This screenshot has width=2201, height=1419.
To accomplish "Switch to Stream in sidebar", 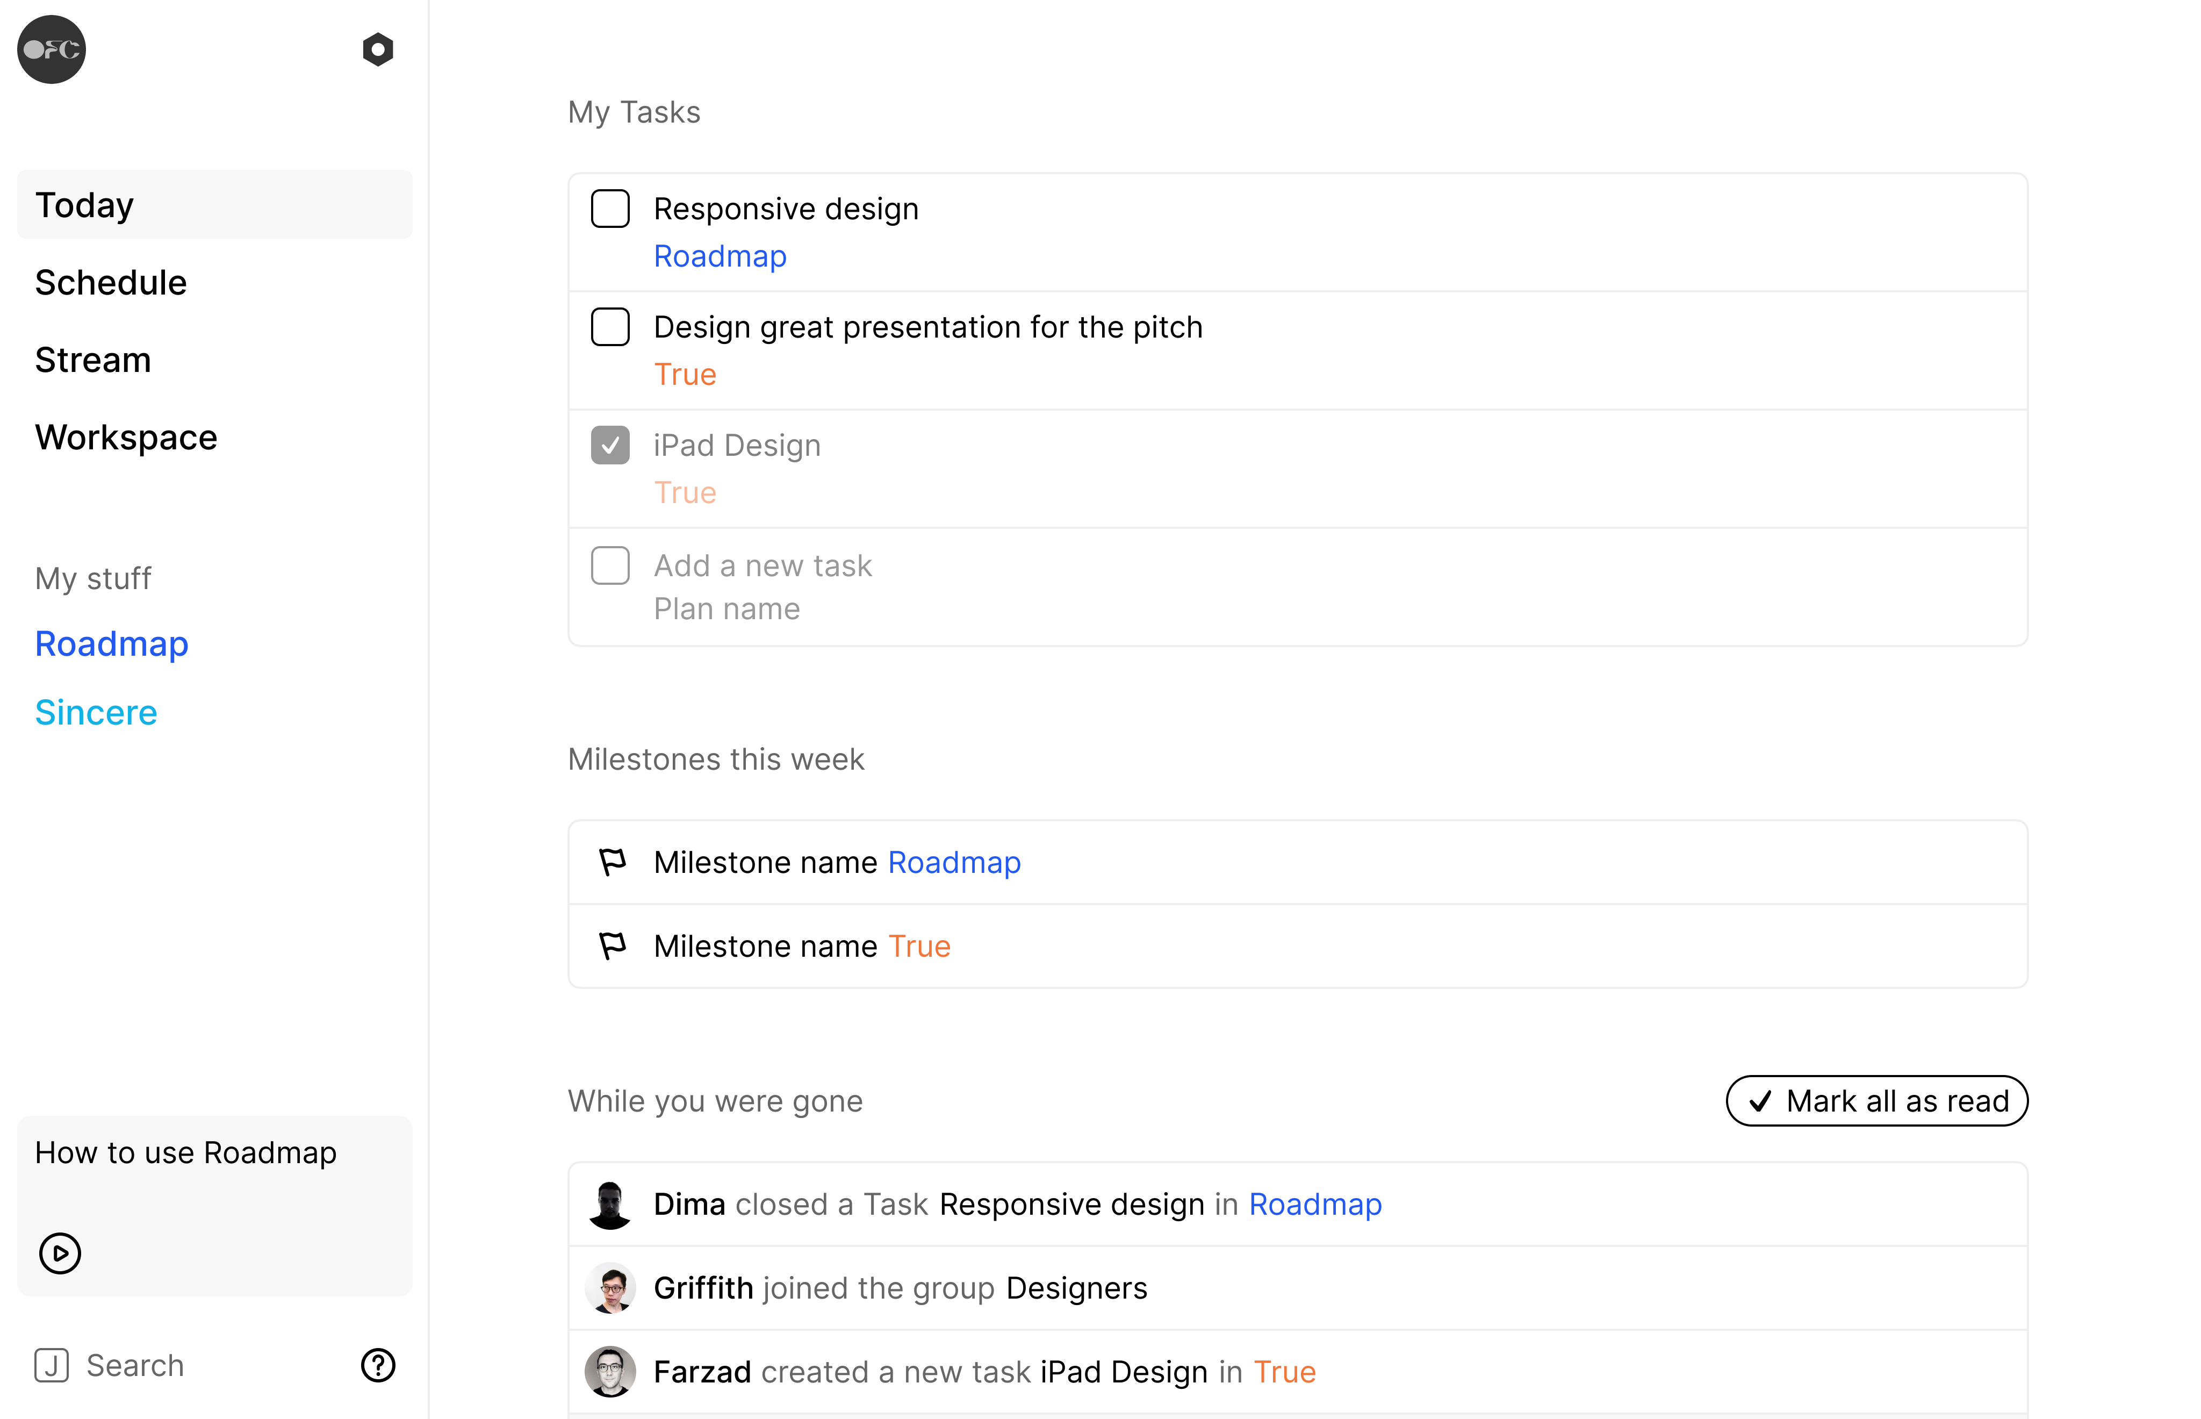I will pos(93,360).
